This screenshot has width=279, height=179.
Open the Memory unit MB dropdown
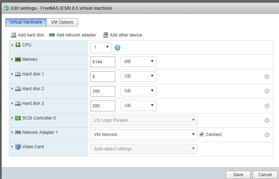coord(139,62)
